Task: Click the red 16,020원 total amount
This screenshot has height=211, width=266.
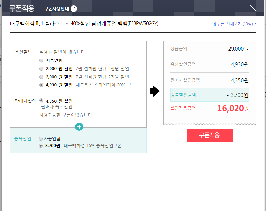Action: click(x=233, y=108)
